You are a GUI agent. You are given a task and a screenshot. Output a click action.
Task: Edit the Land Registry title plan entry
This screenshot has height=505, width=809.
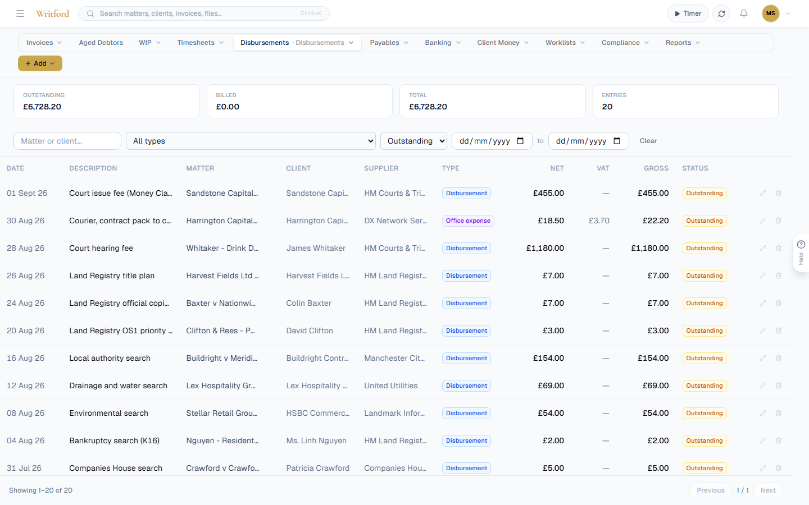click(763, 276)
